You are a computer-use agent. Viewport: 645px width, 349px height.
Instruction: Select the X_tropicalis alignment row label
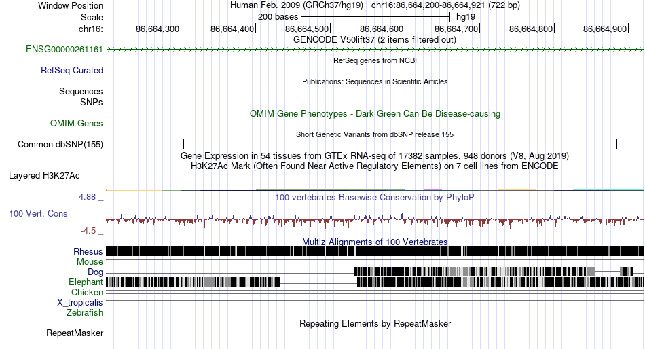click(80, 303)
